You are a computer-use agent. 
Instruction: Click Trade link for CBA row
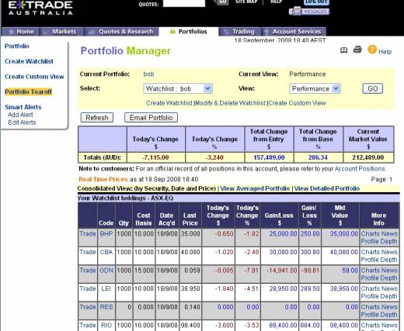88,252
